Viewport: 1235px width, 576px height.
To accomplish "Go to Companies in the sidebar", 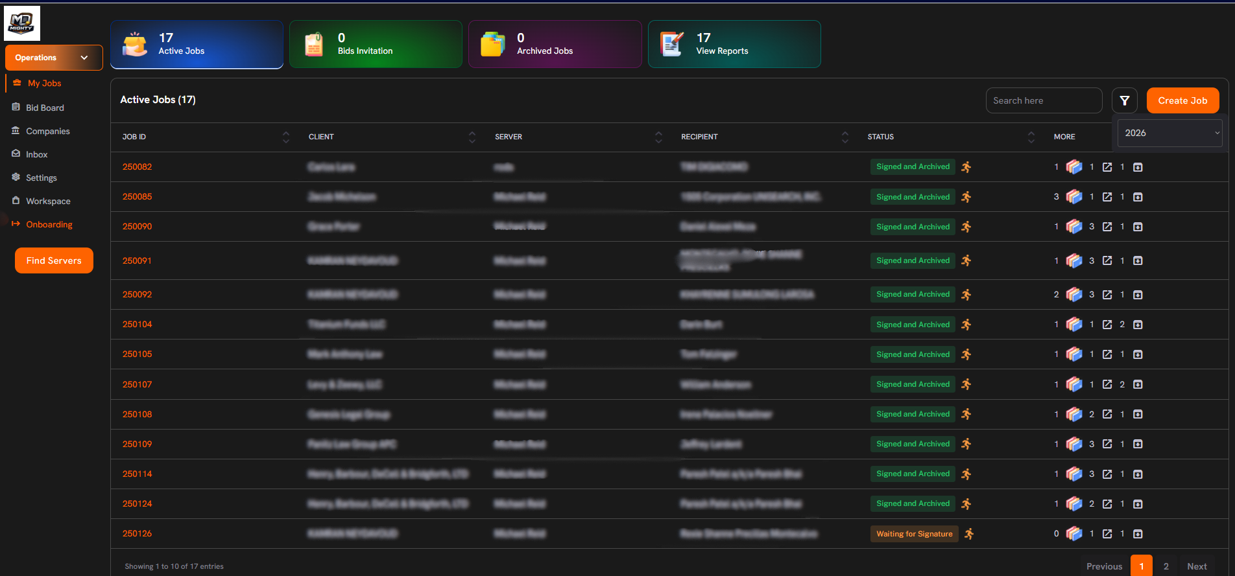I will (47, 131).
